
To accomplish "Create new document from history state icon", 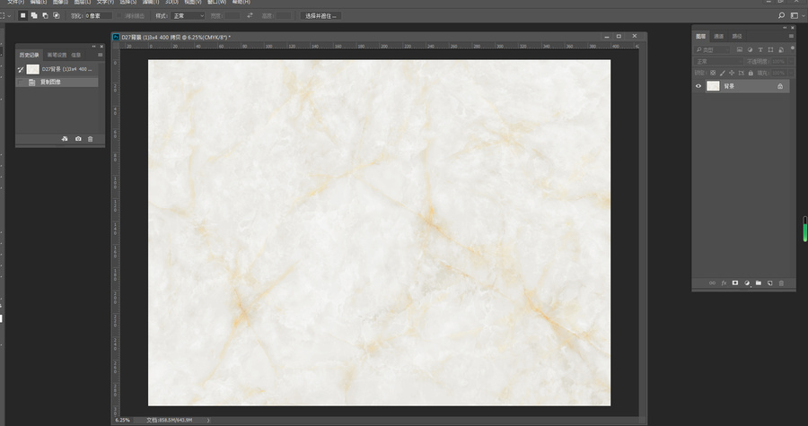I will (65, 139).
